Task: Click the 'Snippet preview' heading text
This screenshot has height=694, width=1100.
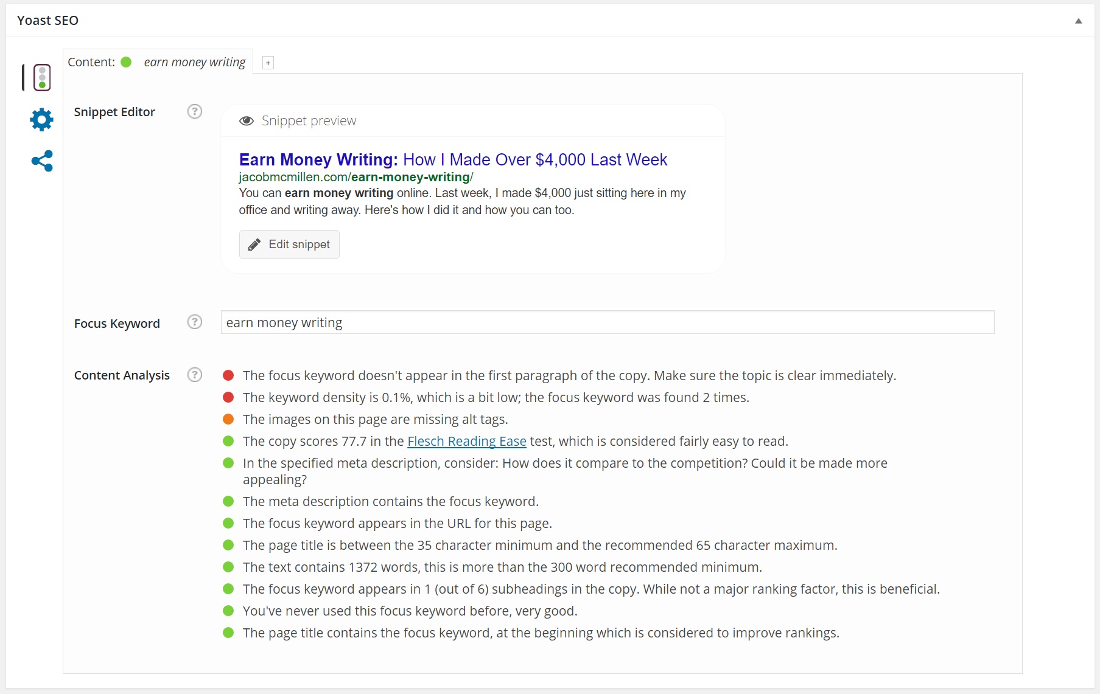Action: (x=309, y=120)
